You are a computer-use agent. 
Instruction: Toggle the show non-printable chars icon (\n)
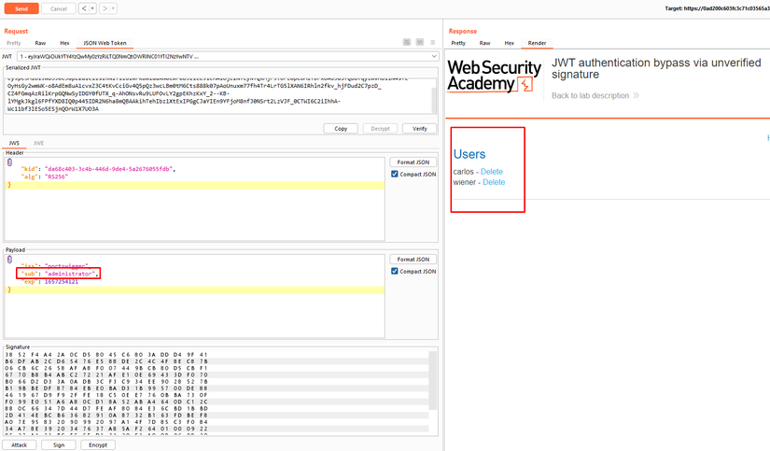coord(419,42)
